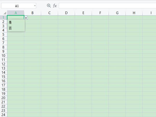Click inside the formula bar input
Viewport: 156px width, 117px height.
click(x=107, y=6)
